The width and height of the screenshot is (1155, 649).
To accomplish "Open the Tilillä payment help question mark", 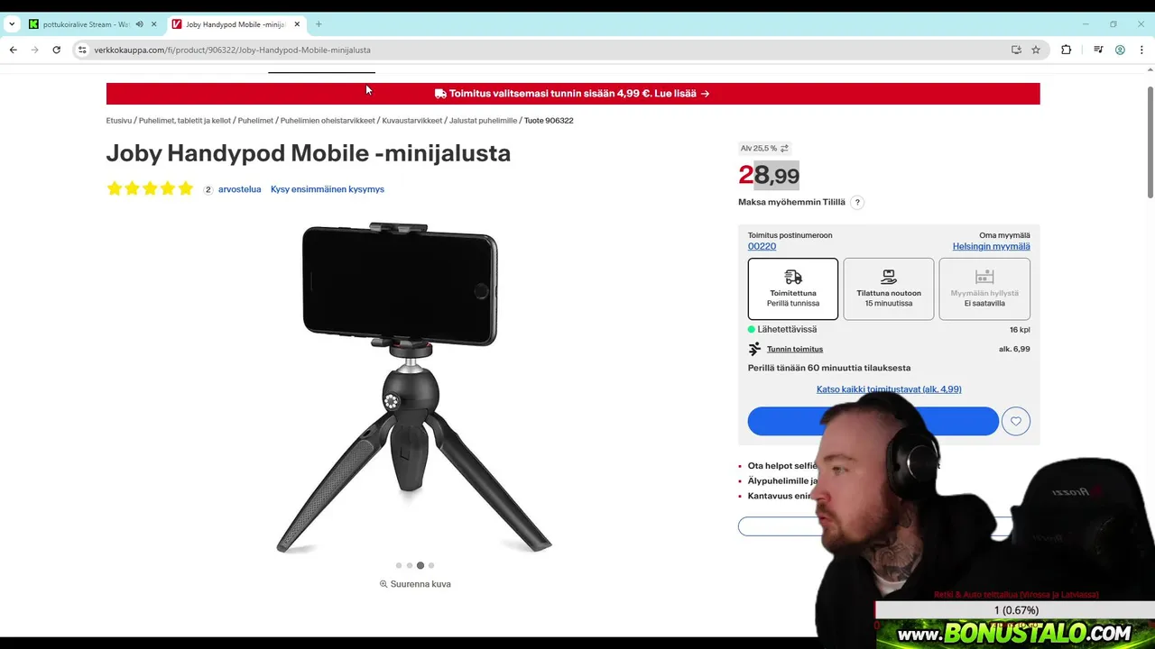I will (x=857, y=202).
